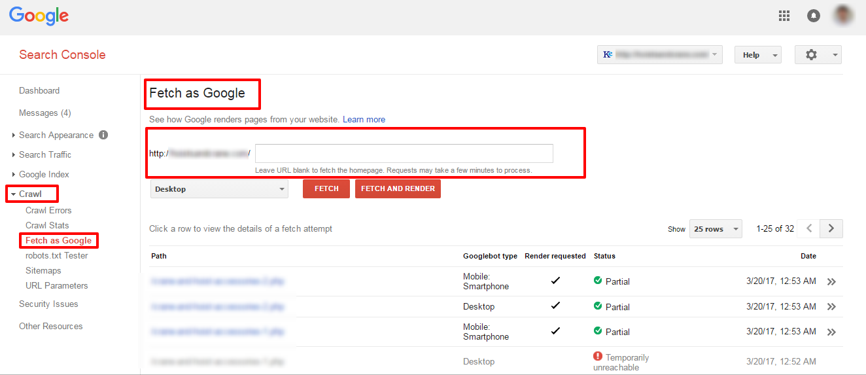866x375 pixels.
Task: Click green check icon on first Partial row
Action: (x=598, y=281)
